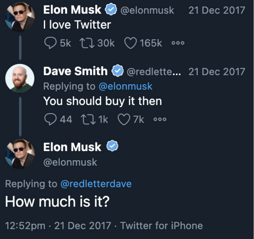
Task: Reply to the "I love Twitter" tweet
Action: (x=50, y=43)
